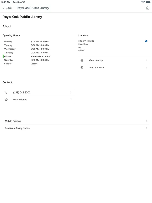Copy the library address using copy icon

pos(146,41)
